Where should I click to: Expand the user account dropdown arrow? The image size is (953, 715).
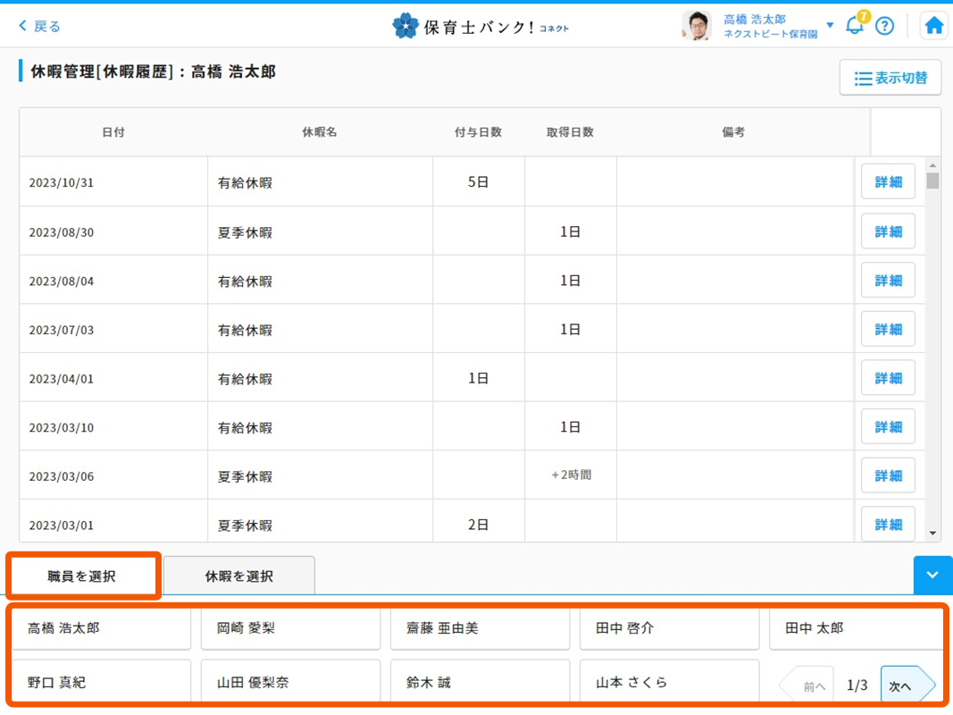[830, 25]
